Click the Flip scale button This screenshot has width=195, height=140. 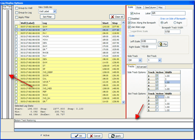point(163,44)
